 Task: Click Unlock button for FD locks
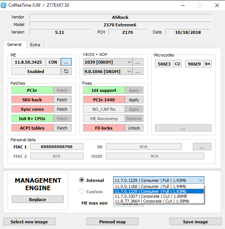134,128
